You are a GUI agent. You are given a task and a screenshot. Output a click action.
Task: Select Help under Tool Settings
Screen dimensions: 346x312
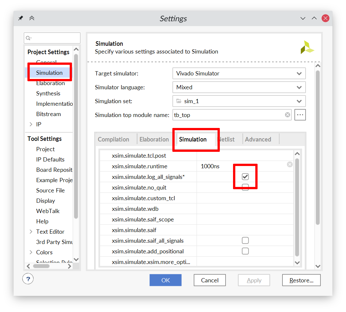42,221
